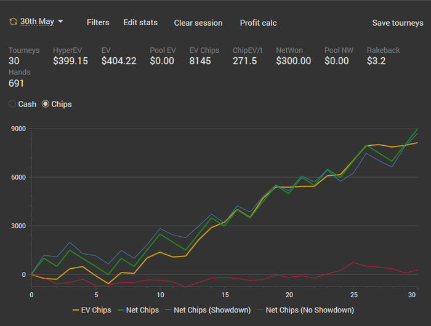Open the Edit stats menu
Image resolution: width=431 pixels, height=326 pixels.
click(140, 22)
